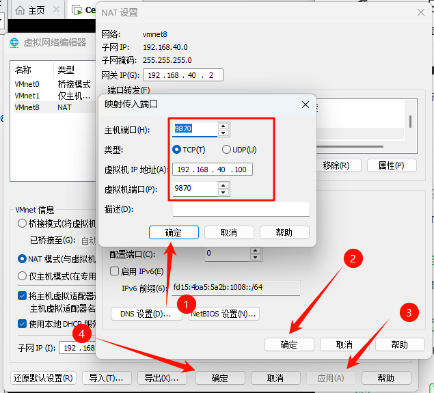Select VMnet0 row in network list
This screenshot has width=434, height=393.
54,84
